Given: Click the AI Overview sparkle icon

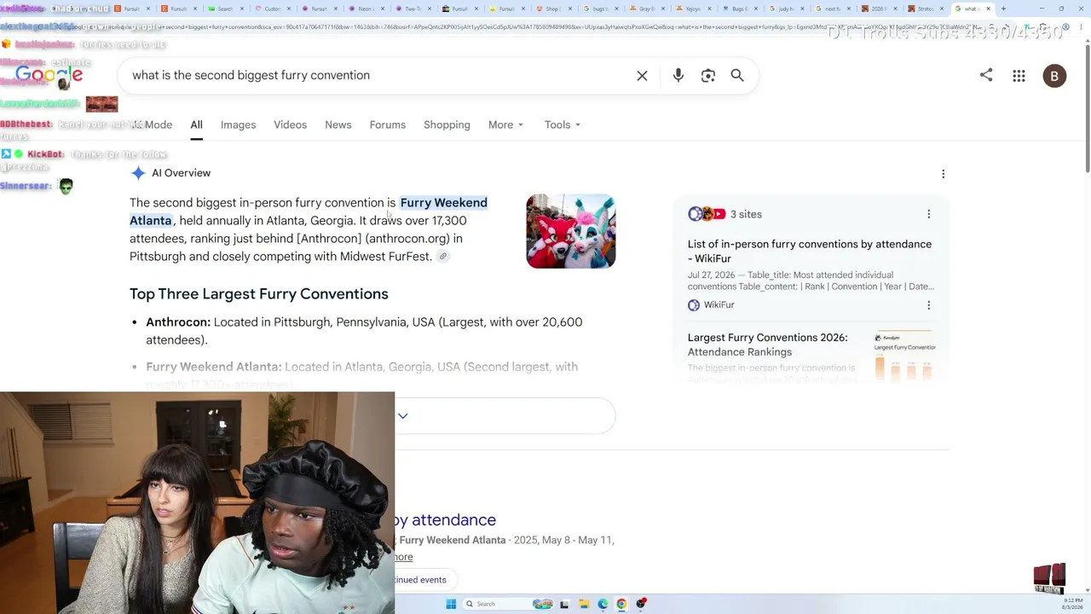Looking at the screenshot, I should point(138,173).
